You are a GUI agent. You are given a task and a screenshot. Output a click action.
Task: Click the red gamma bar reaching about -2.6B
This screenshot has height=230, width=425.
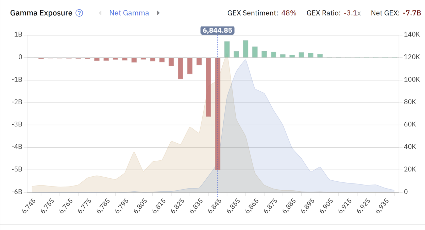pos(208,87)
